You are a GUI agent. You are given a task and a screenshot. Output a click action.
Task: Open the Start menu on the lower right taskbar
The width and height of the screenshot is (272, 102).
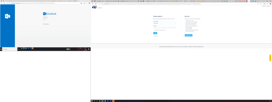pyautogui.click(x=92, y=101)
